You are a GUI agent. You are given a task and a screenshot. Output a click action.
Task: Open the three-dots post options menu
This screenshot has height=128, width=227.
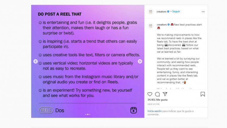point(203,12)
